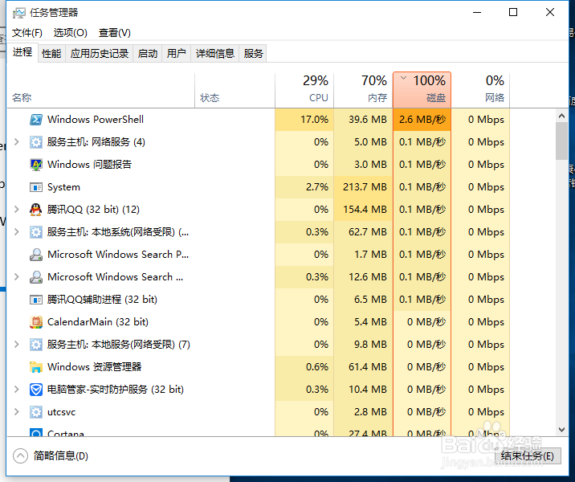Select the 进程 tab

coord(22,52)
